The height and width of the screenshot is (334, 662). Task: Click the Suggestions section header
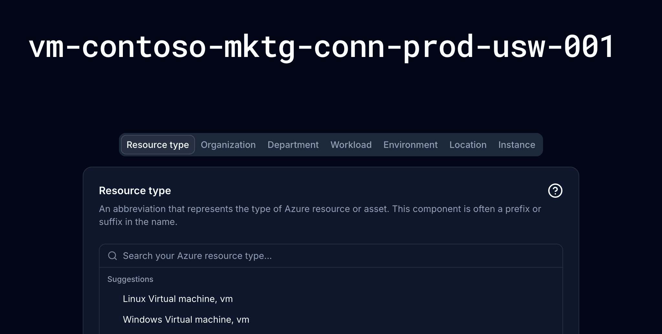(131, 279)
